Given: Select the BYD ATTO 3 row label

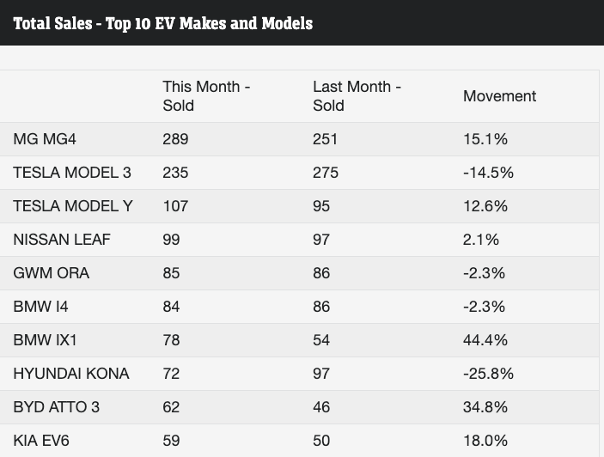Looking at the screenshot, I should 57,407.
